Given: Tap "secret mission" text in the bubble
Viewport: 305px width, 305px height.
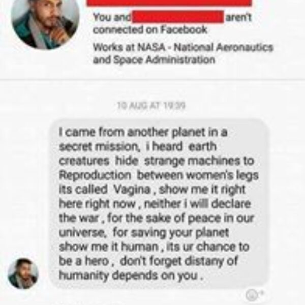Looking at the screenshot, I should click(99, 146).
